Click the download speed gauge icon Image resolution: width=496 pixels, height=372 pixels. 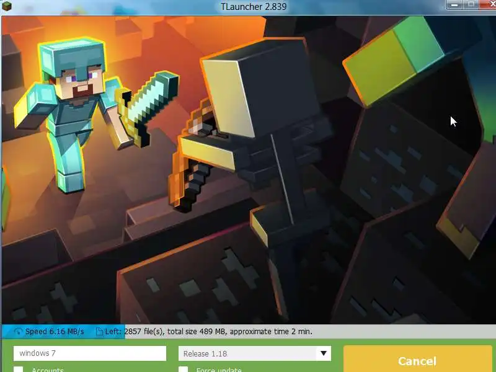(18, 332)
